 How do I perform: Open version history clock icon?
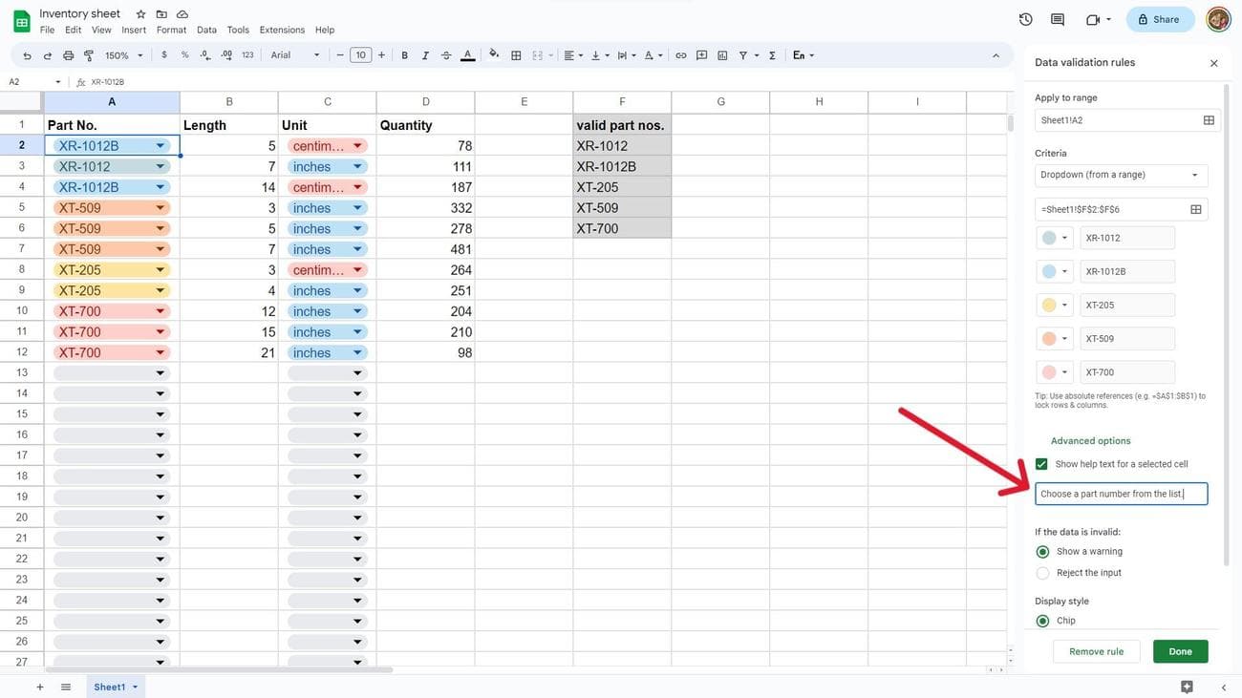[x=1026, y=19]
